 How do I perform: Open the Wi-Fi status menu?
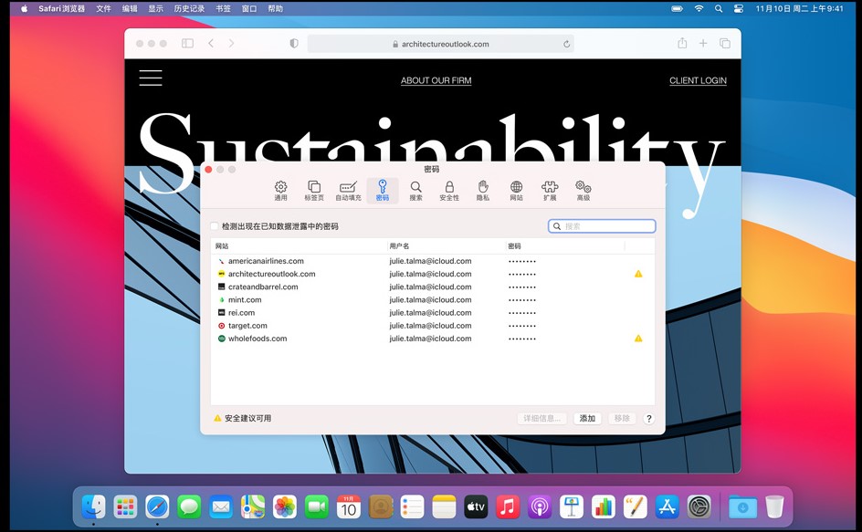click(699, 8)
